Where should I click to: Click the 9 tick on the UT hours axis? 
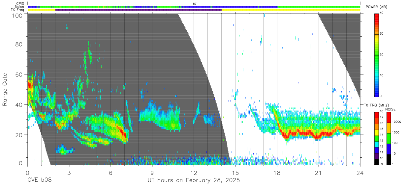coord(152,172)
